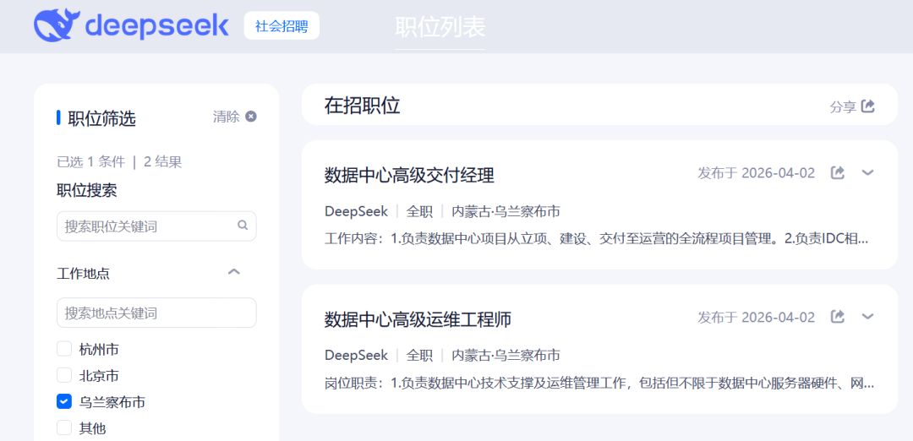913x441 pixels.
Task: Click the 北京市 checkbox label text
Action: (x=99, y=376)
